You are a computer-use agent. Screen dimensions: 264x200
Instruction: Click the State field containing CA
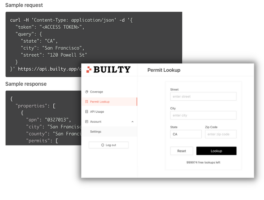186,134
